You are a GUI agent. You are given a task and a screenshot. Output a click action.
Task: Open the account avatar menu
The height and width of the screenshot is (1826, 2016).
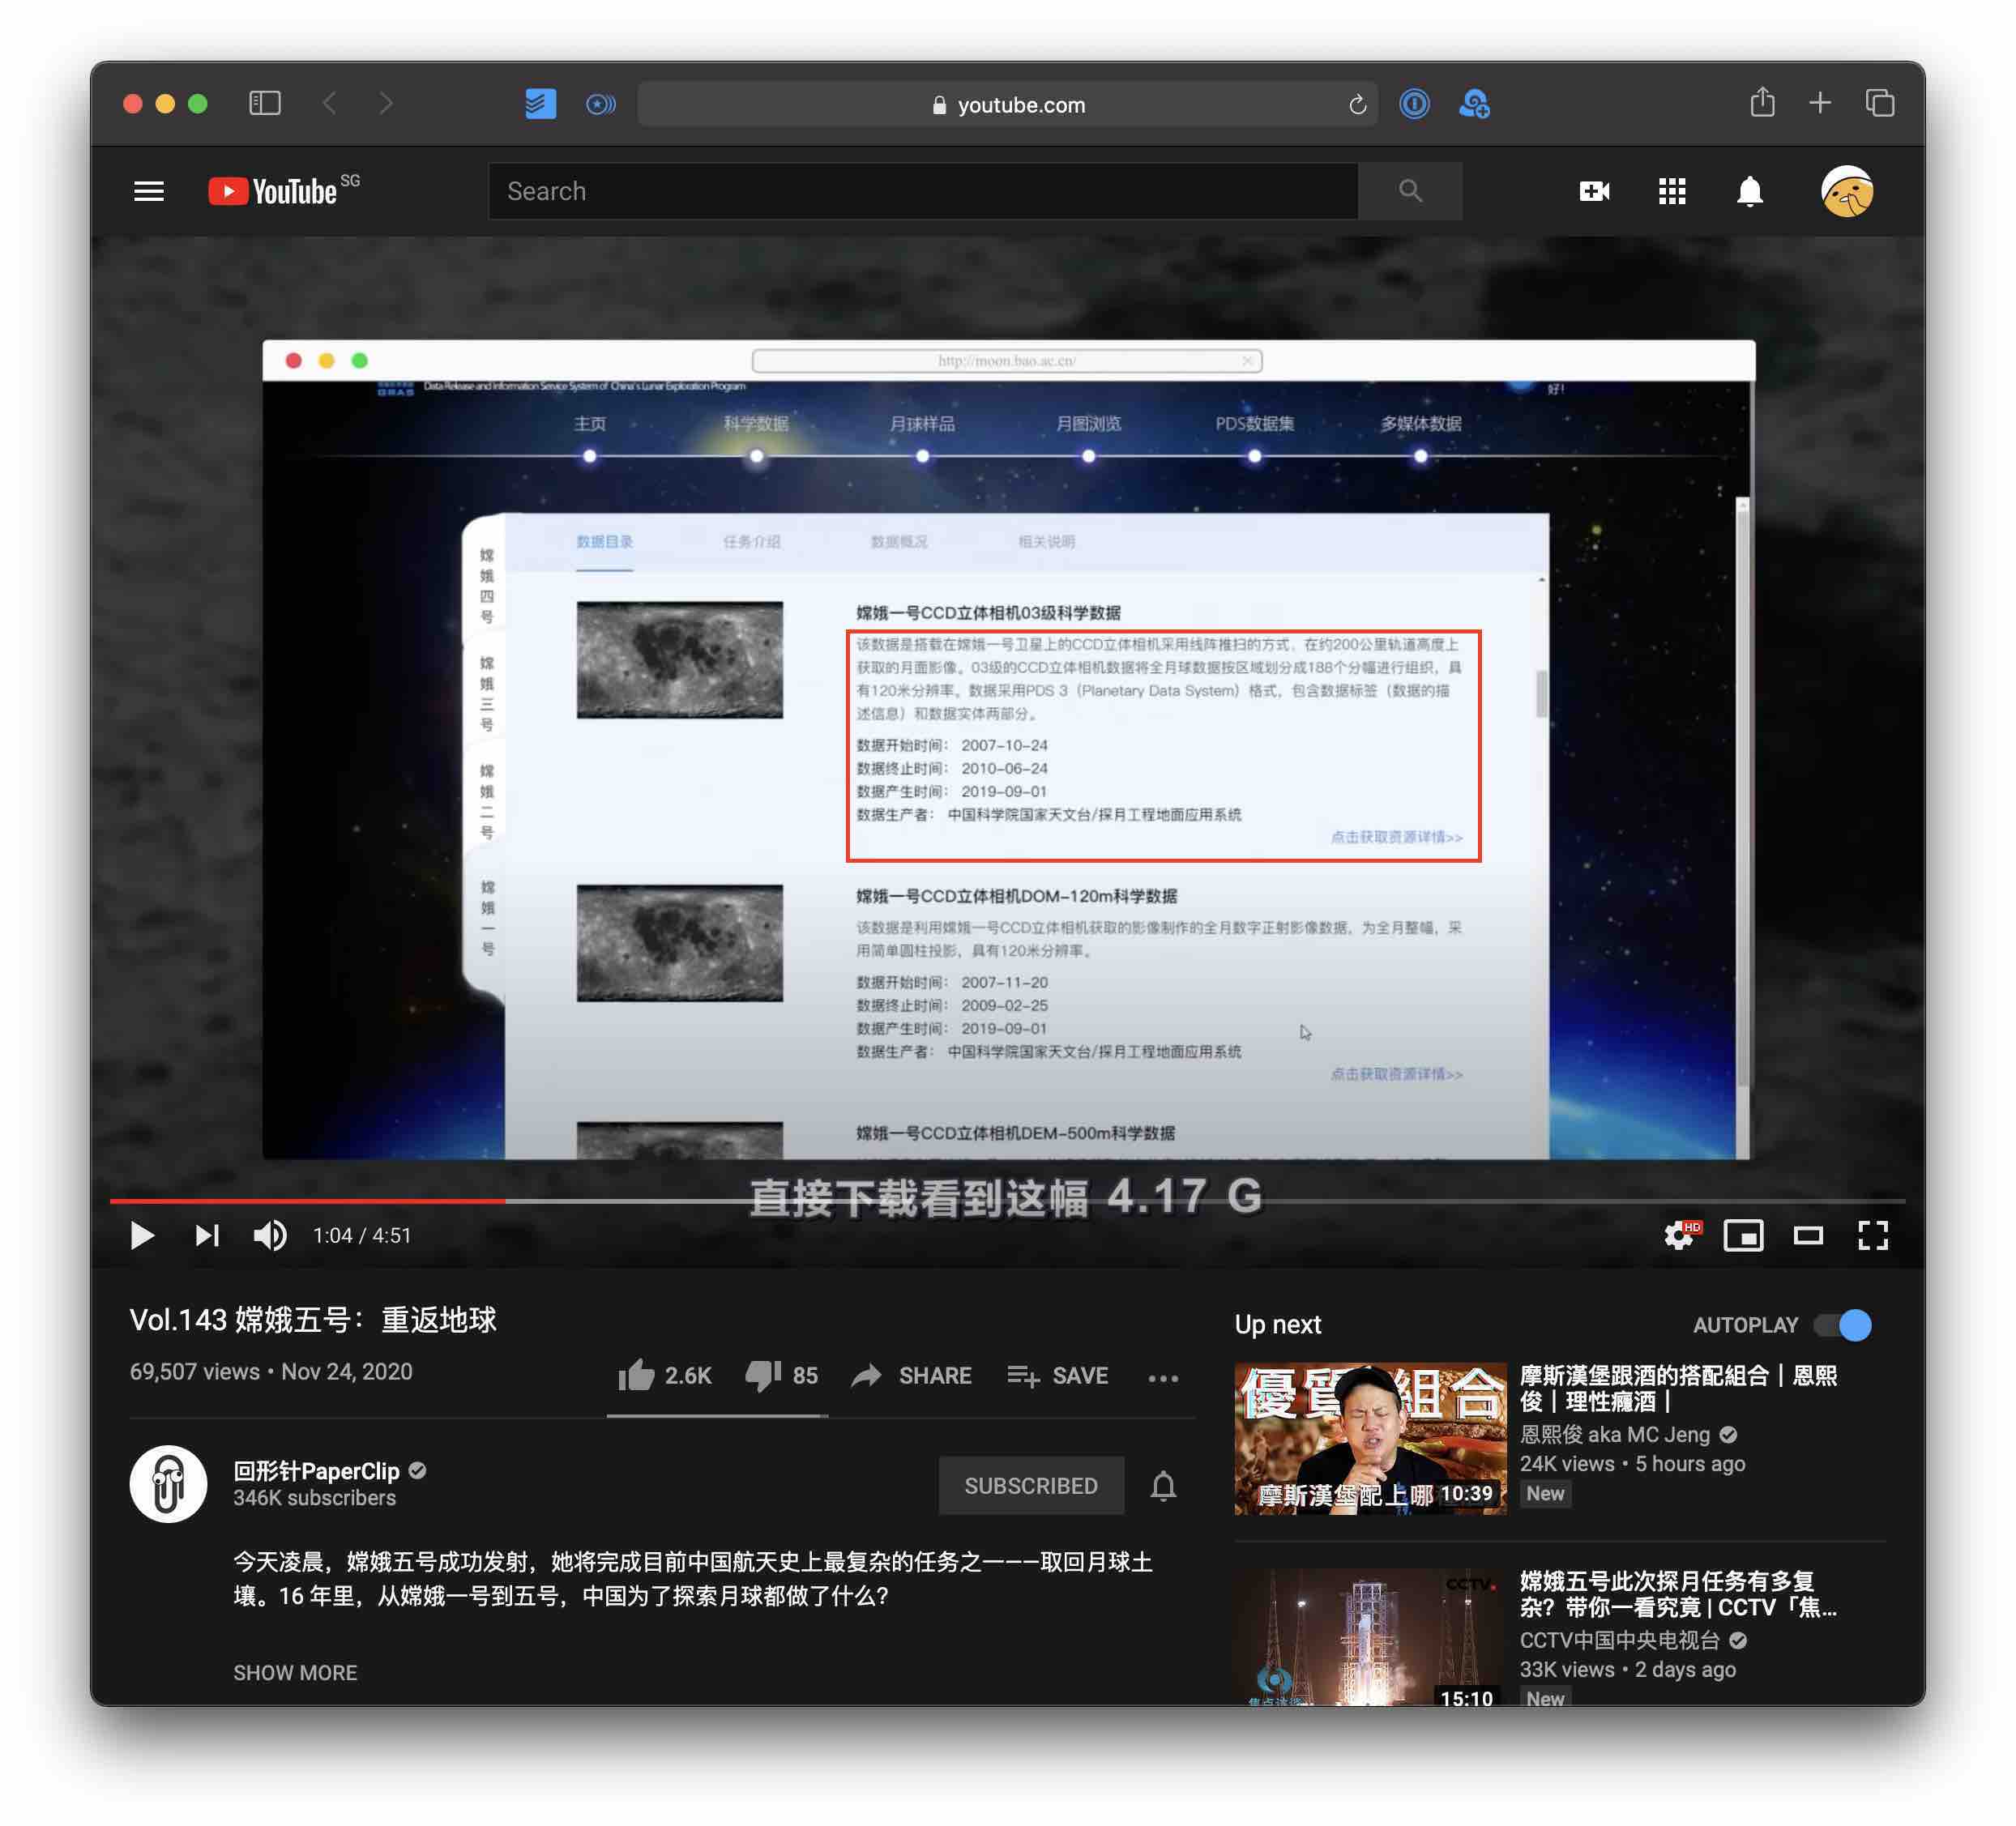[1847, 191]
